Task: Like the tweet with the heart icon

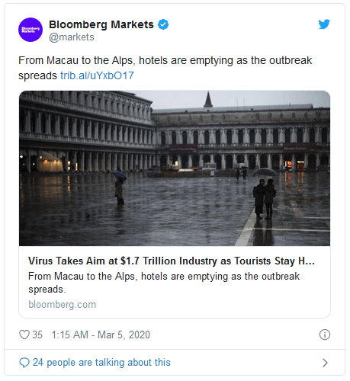Action: pyautogui.click(x=24, y=335)
